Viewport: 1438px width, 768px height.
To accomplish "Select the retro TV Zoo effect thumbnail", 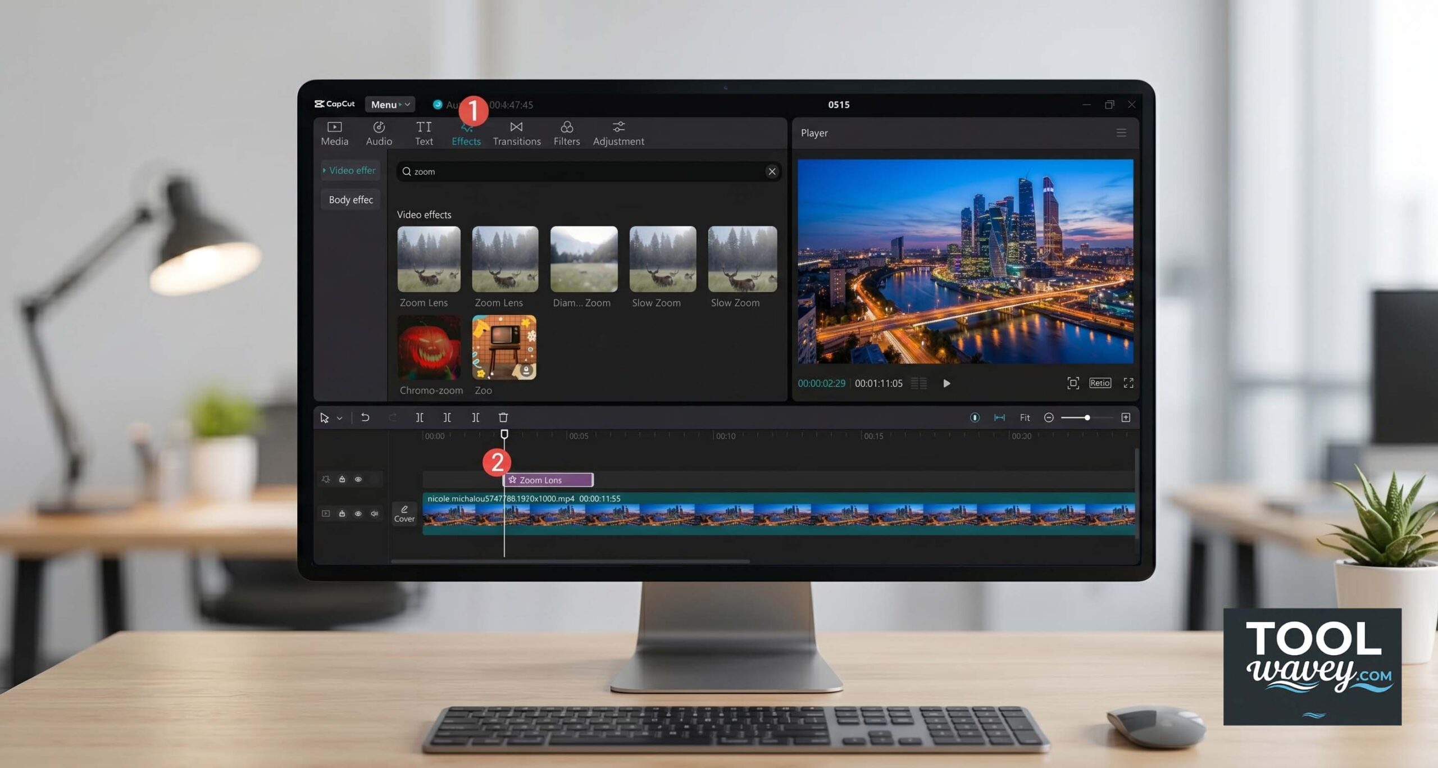I will (x=504, y=347).
